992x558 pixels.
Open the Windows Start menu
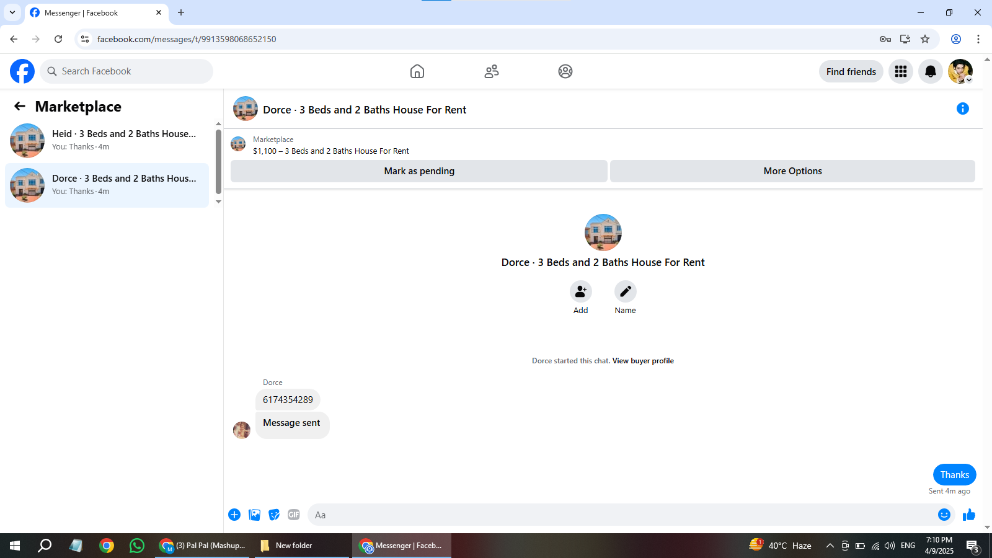click(x=15, y=546)
